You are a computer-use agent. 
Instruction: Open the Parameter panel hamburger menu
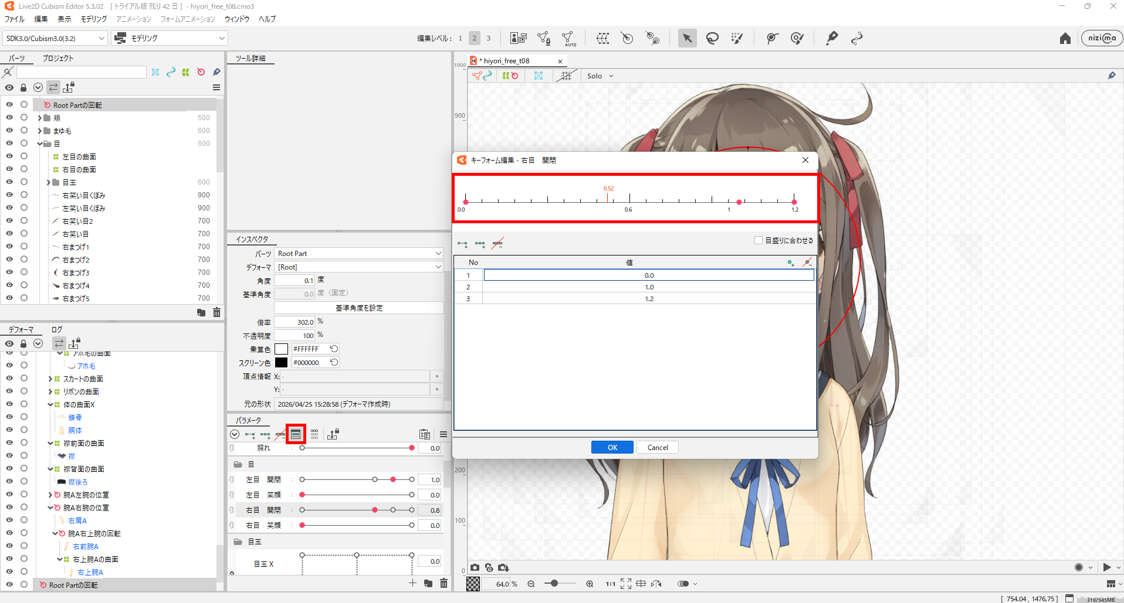click(x=443, y=434)
